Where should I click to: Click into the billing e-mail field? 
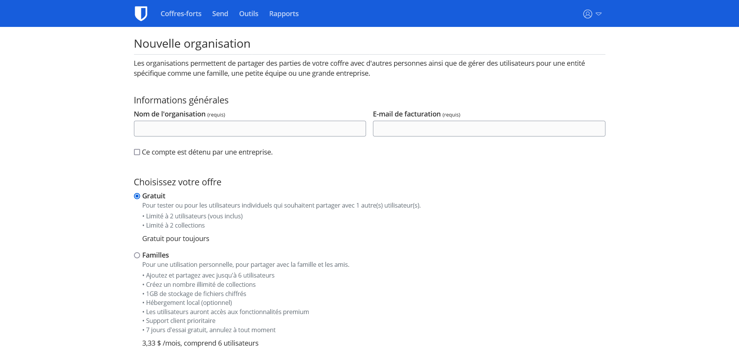tap(489, 129)
